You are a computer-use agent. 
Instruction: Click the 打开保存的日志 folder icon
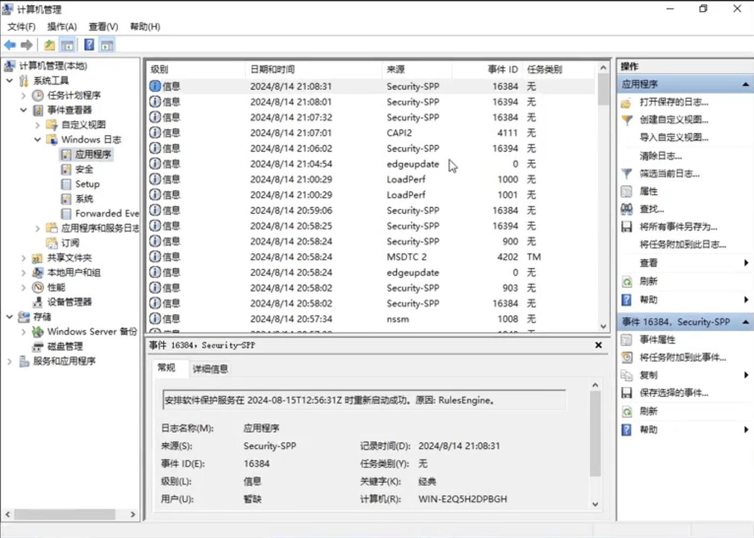click(627, 103)
